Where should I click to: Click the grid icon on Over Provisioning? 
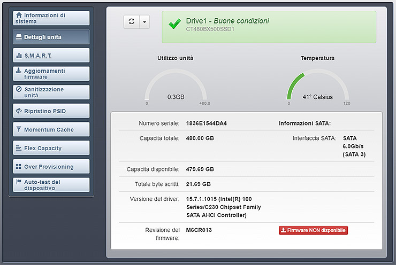point(19,167)
